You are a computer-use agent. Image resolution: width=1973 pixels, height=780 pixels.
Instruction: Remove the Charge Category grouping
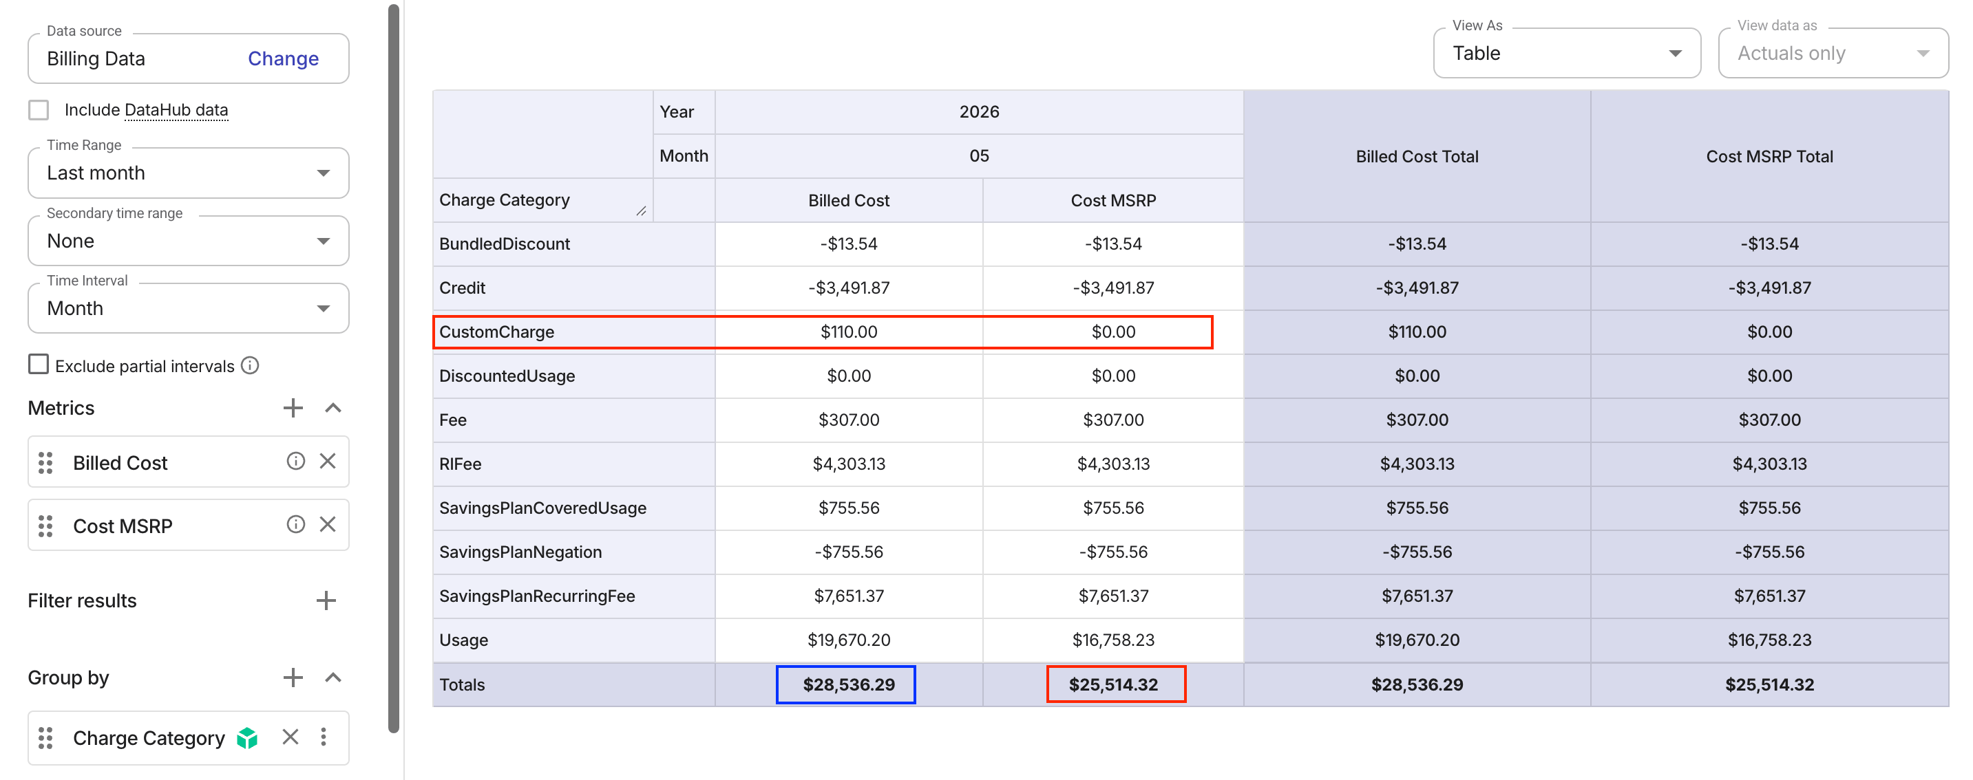291,737
